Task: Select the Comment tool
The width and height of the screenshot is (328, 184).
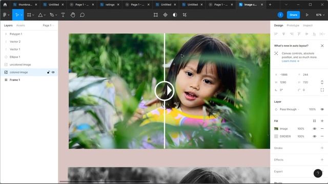Action: point(82,15)
